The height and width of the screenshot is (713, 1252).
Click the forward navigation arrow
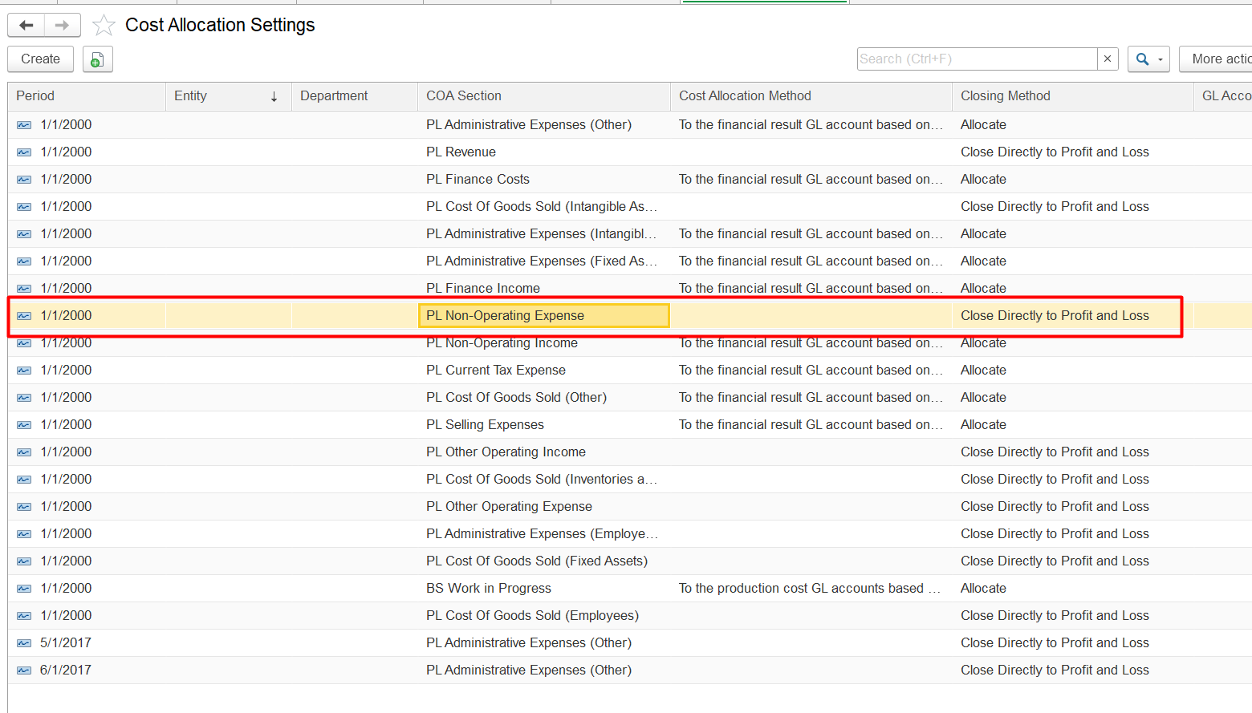pos(62,26)
